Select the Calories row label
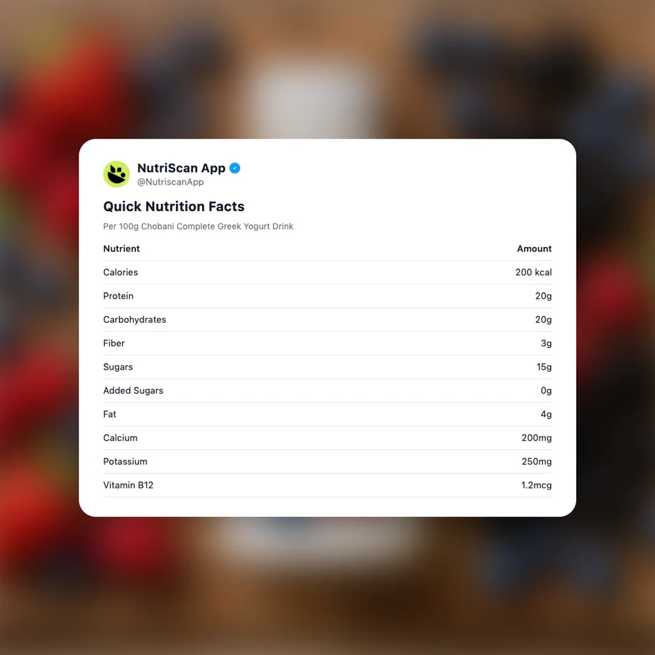The width and height of the screenshot is (655, 655). [121, 272]
